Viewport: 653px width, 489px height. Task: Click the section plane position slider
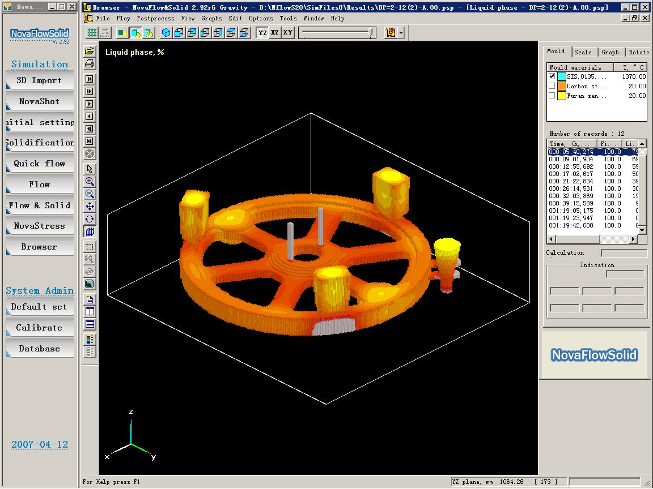coord(337,33)
